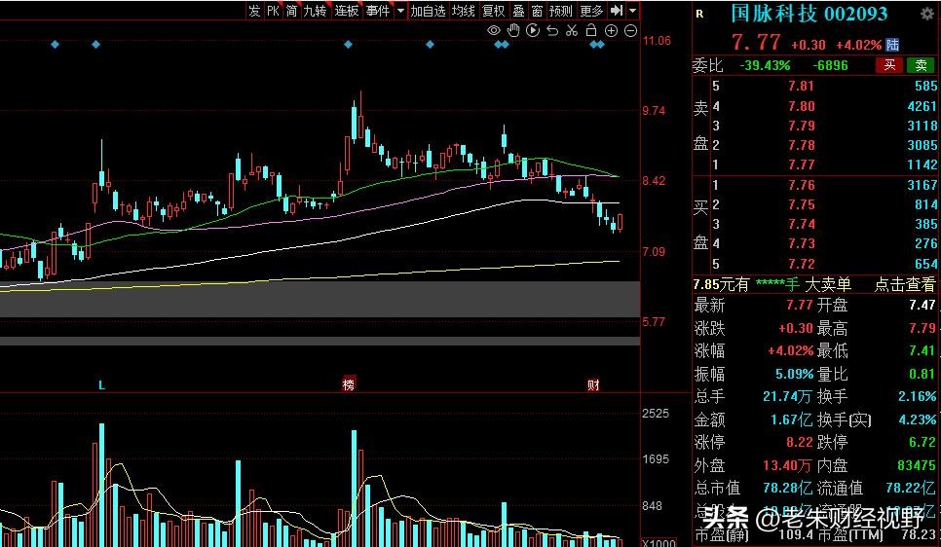Click the 外盘 value 13.40万
This screenshot has height=547, width=941.
788,465
